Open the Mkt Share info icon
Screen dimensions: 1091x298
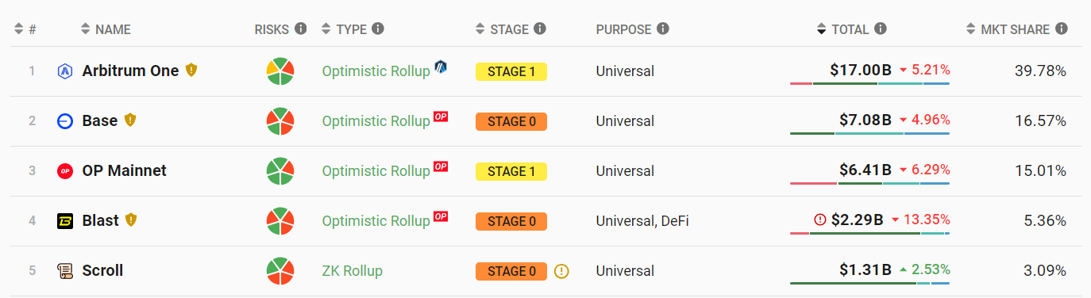[1062, 29]
